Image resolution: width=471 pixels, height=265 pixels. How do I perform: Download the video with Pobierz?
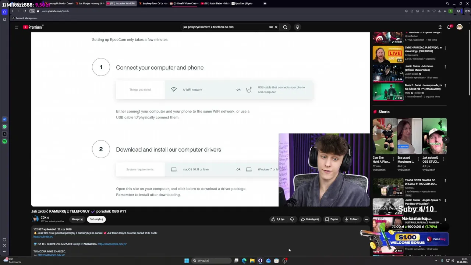(x=351, y=219)
